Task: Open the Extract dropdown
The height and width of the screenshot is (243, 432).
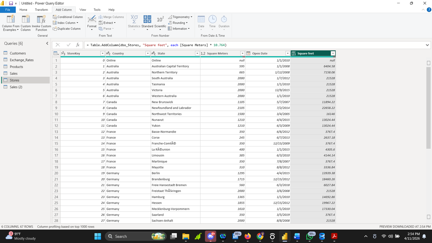Action: (107, 23)
